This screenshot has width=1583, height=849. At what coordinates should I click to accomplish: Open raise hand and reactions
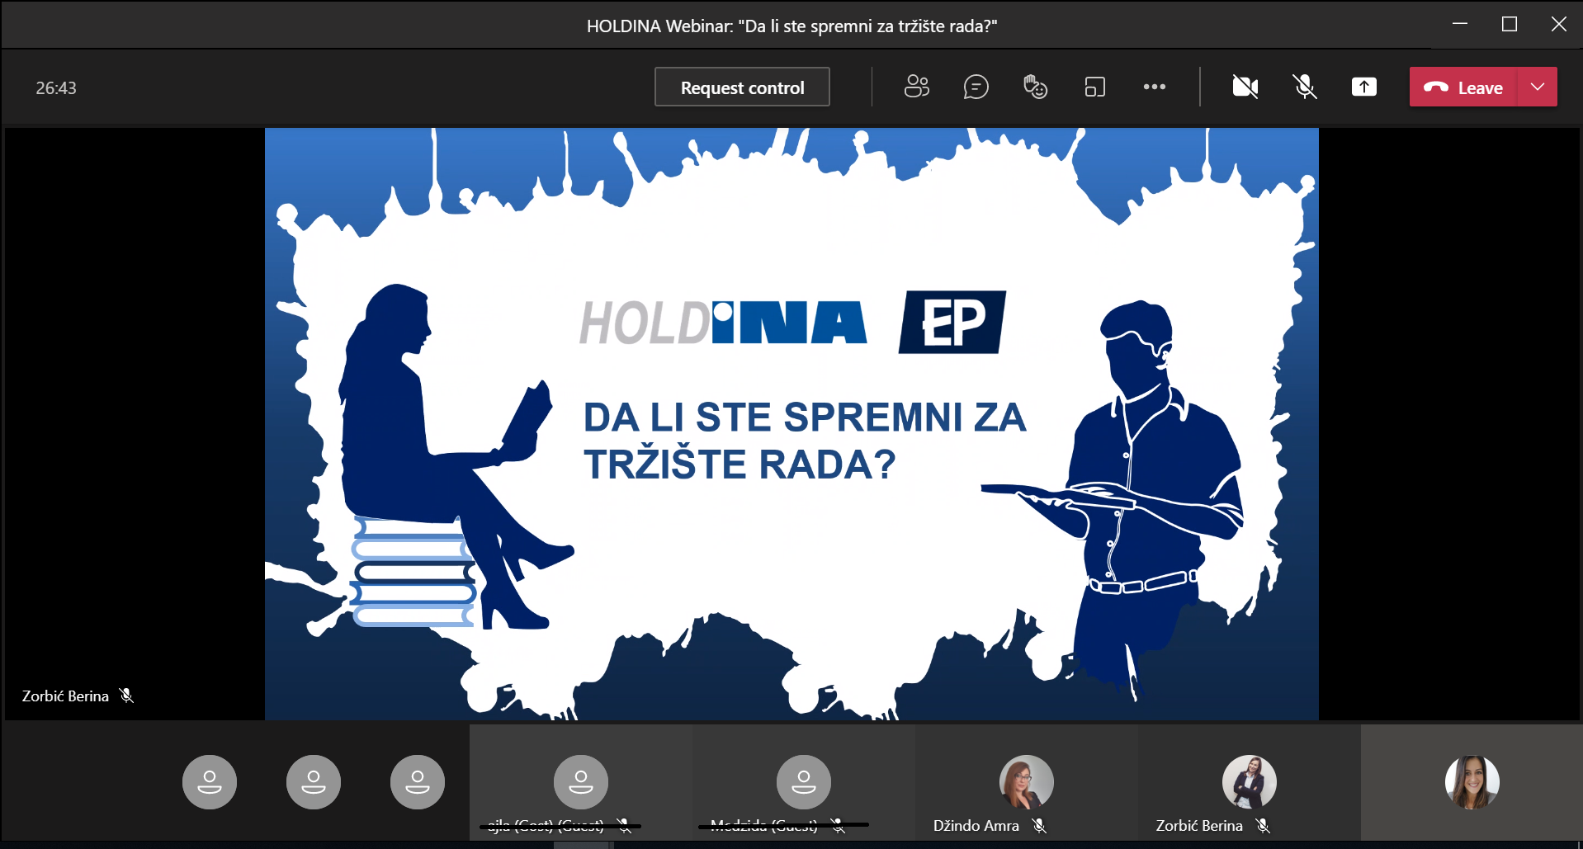click(1035, 87)
